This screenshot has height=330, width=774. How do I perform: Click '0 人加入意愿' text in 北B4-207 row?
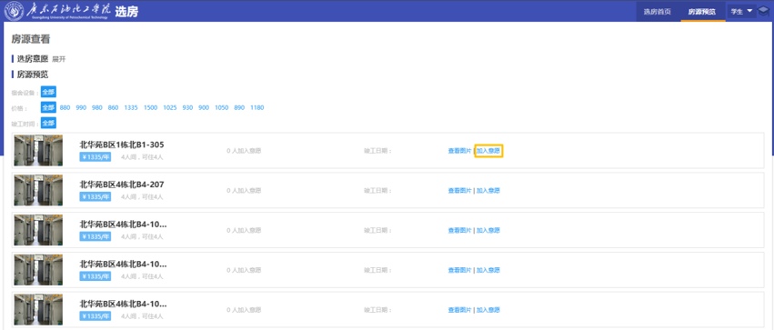coord(244,190)
